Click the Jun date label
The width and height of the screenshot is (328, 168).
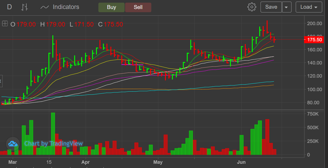click(x=241, y=162)
